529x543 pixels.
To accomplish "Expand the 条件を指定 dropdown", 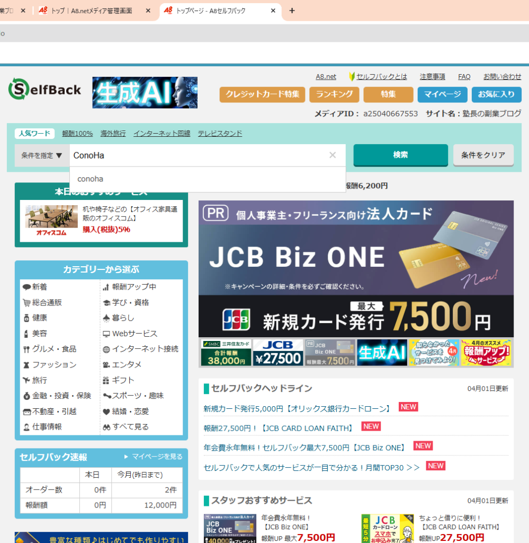I will [x=42, y=155].
